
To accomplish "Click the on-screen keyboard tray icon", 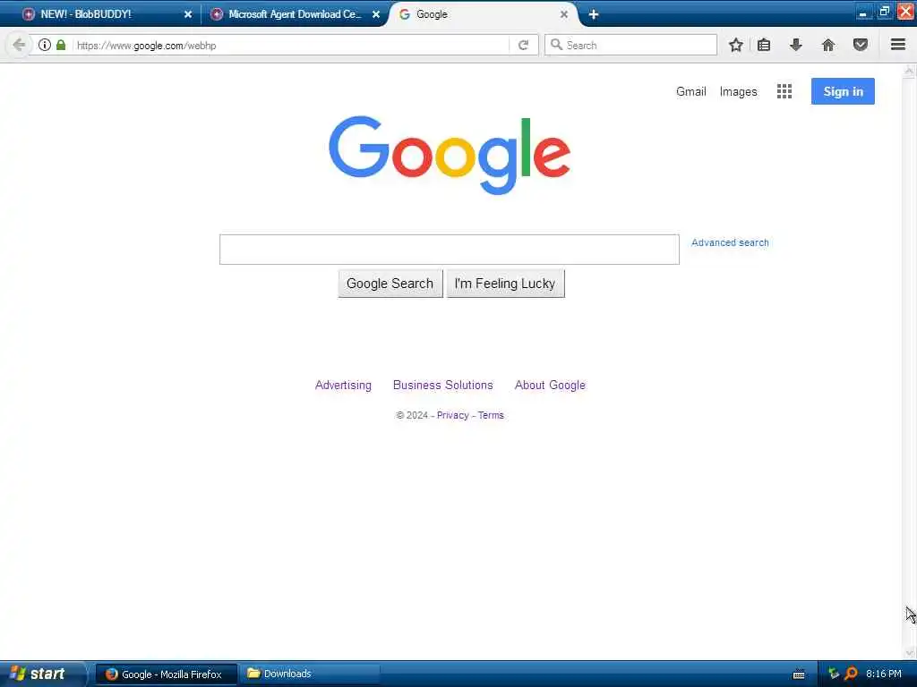I will tap(799, 674).
